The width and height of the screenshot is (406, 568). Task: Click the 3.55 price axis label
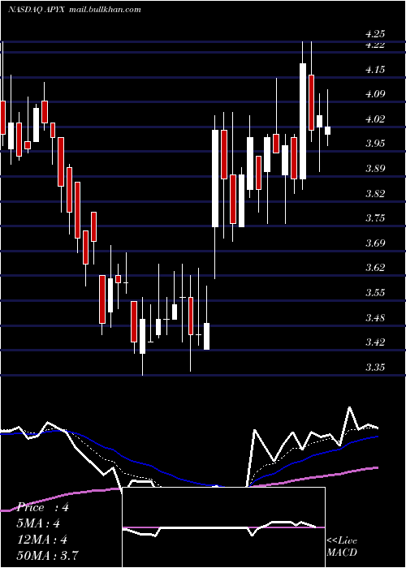(375, 292)
